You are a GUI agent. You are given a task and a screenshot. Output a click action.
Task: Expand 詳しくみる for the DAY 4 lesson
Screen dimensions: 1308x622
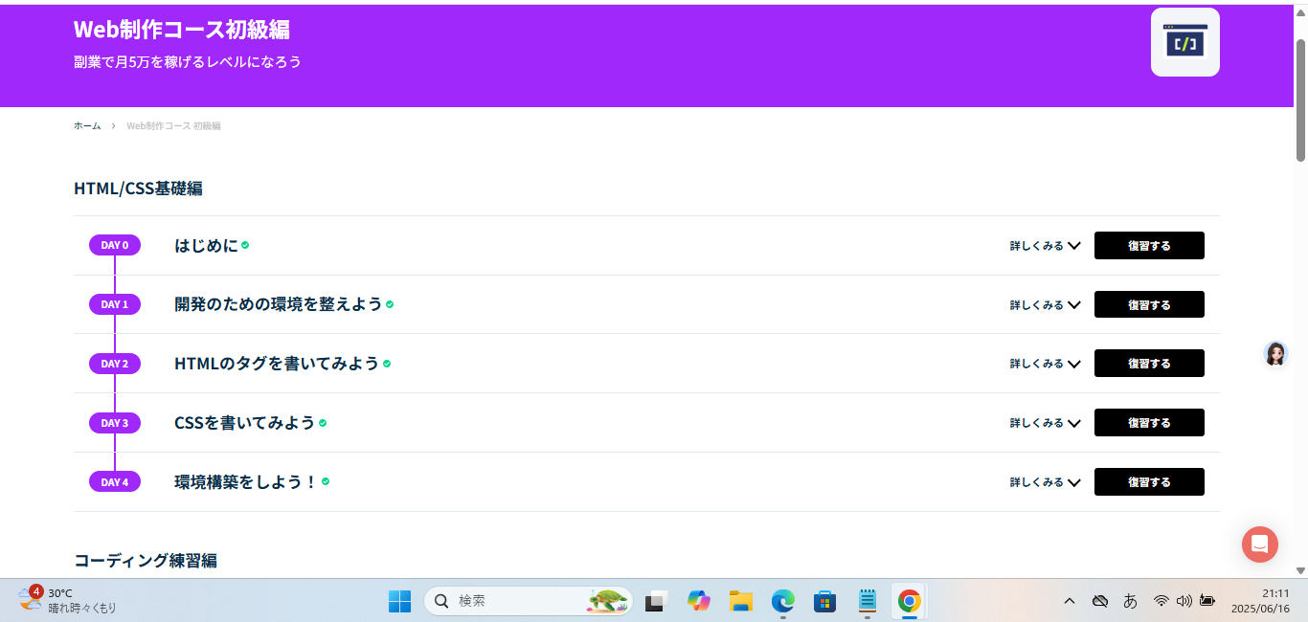1045,482
